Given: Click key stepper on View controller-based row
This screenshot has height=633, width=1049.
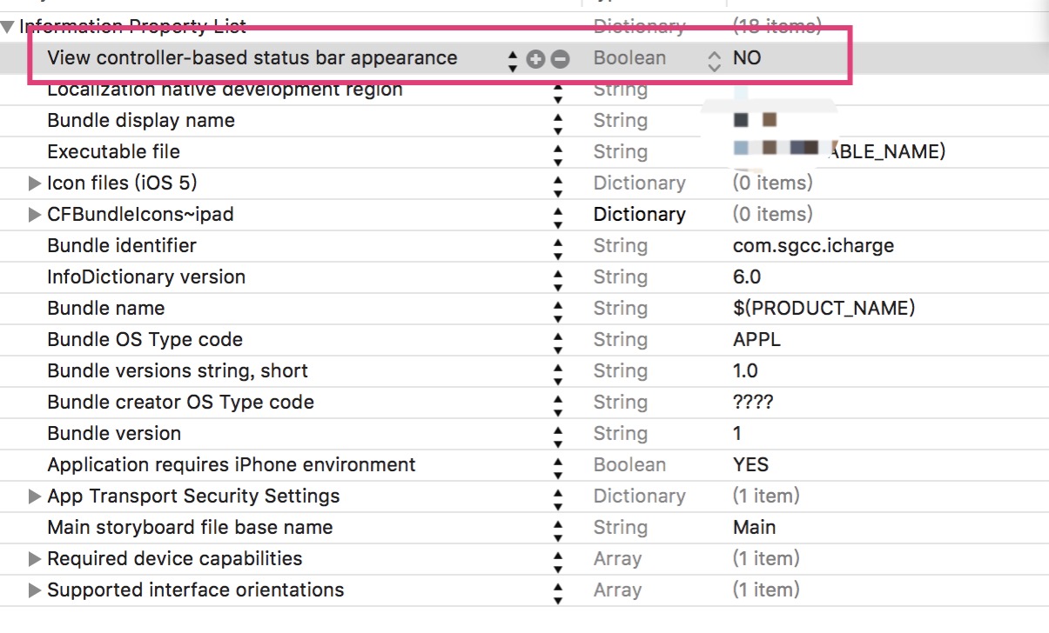Looking at the screenshot, I should point(513,59).
